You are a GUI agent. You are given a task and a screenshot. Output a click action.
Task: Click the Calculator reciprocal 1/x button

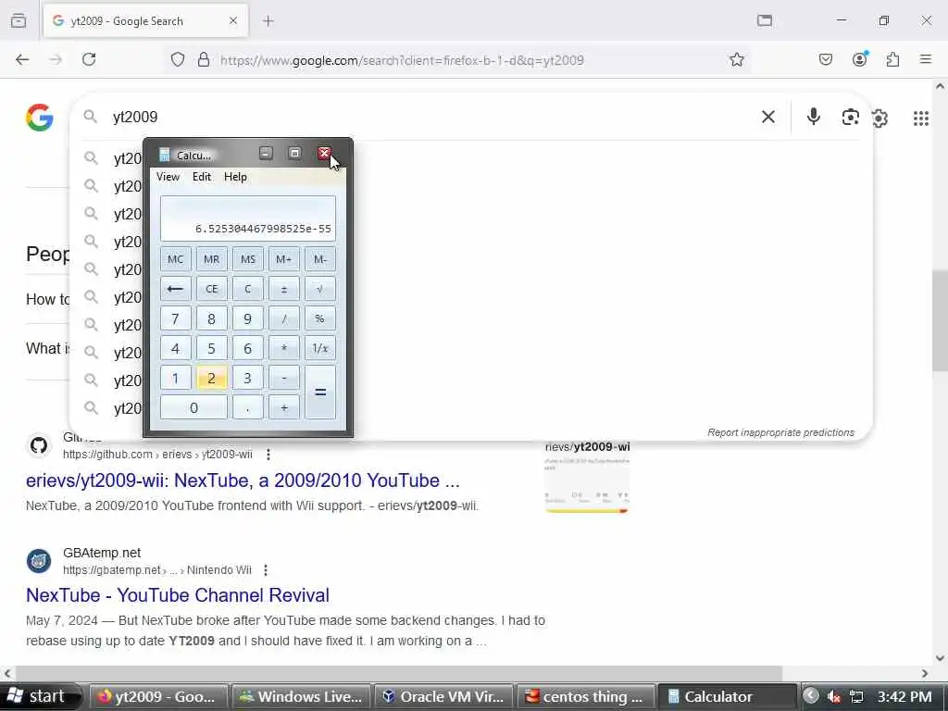319,348
